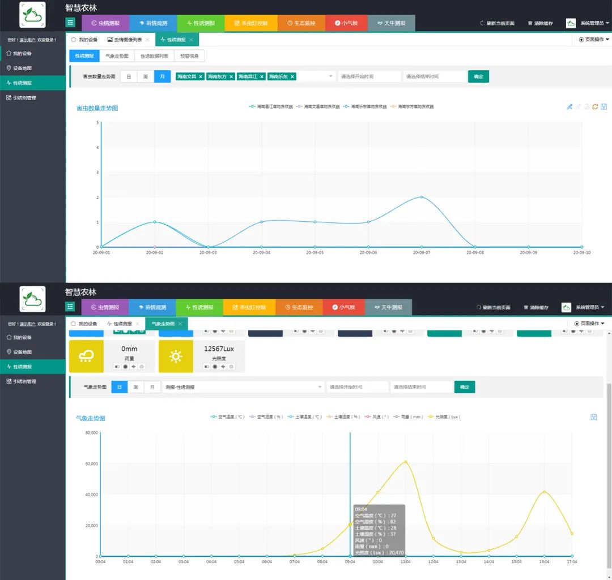
Task: Open the 测报-性诱测报 device dropdown
Action: click(243, 387)
